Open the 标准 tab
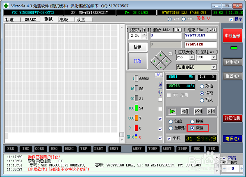 pos(12,20)
